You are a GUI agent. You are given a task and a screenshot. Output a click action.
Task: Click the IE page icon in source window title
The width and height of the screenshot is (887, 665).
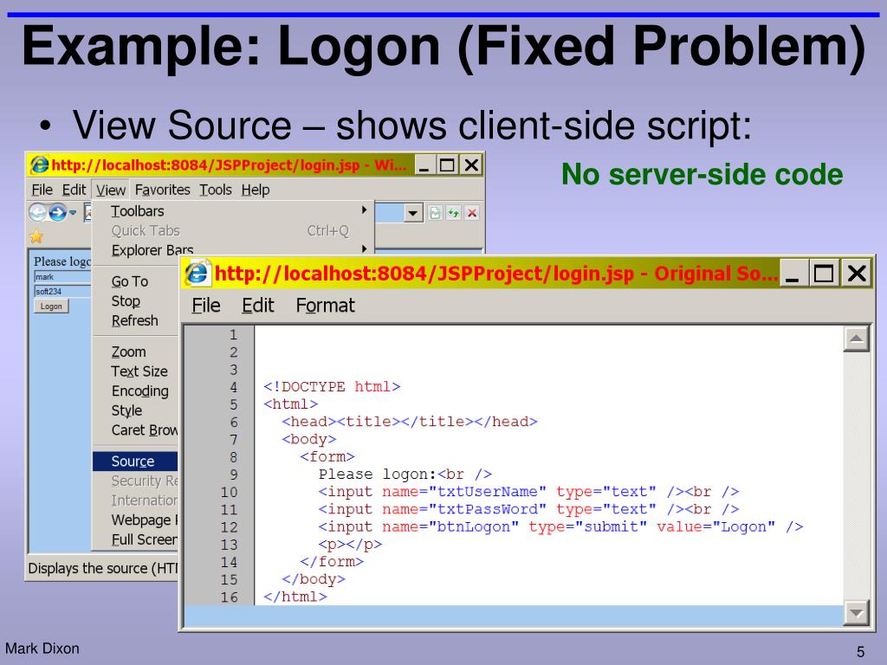[x=197, y=274]
